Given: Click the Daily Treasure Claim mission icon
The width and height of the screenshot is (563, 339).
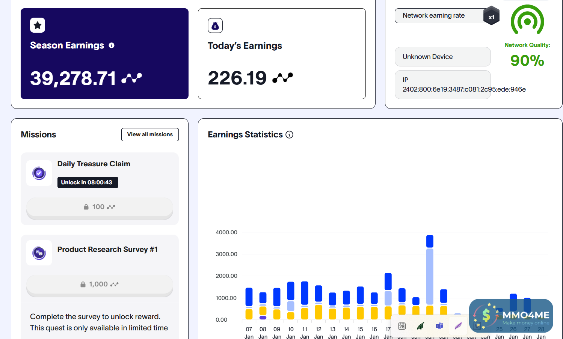Looking at the screenshot, I should [x=39, y=173].
